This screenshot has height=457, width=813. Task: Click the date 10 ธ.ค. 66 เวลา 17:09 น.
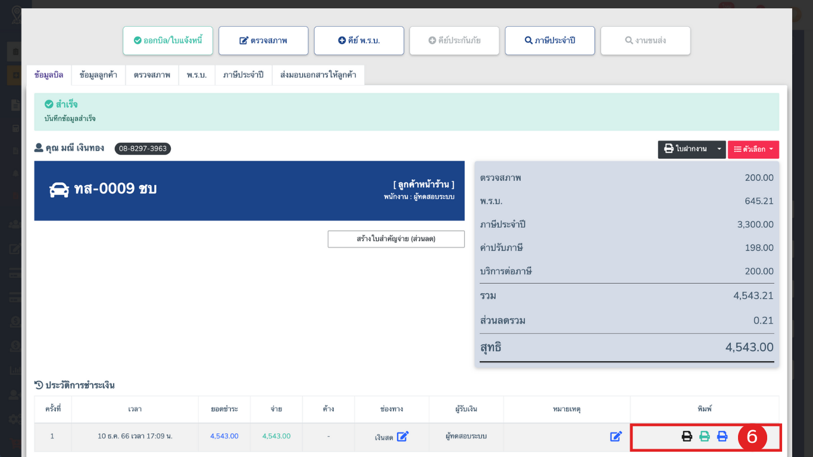point(135,436)
